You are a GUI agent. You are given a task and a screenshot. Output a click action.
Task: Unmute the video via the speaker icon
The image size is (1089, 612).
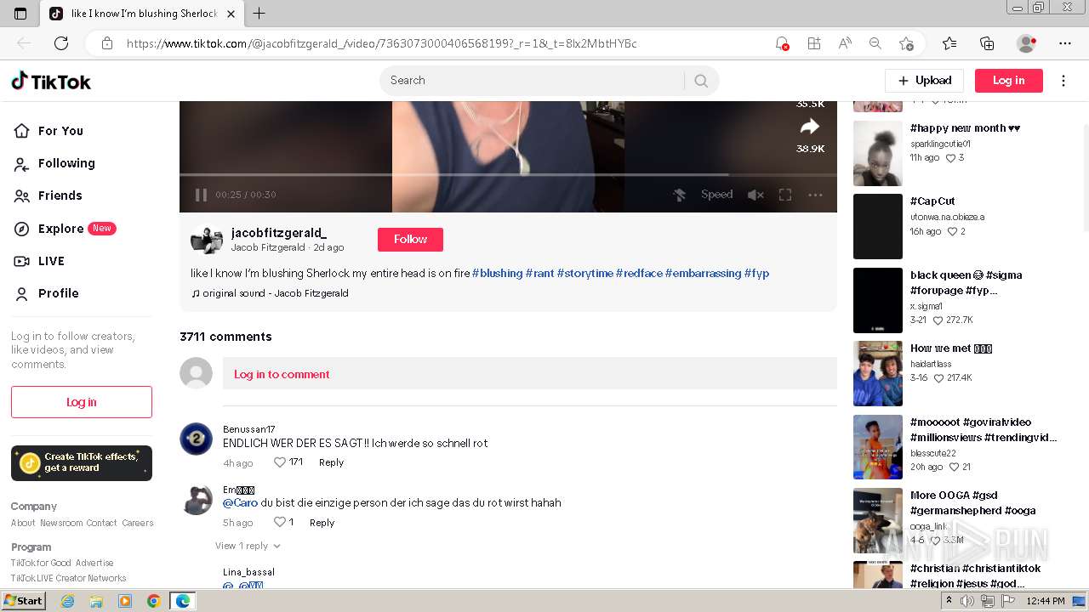(x=755, y=195)
